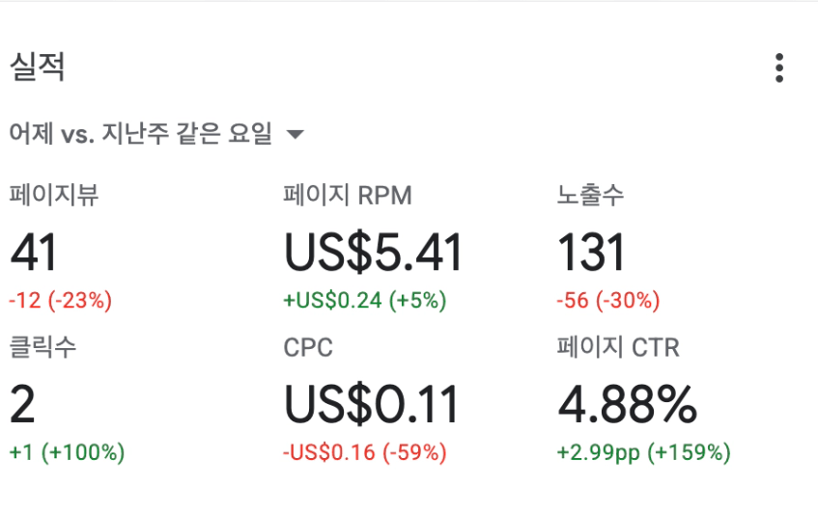Select the 클릭수 metric label
Image resolution: width=818 pixels, height=513 pixels.
pyautogui.click(x=42, y=347)
